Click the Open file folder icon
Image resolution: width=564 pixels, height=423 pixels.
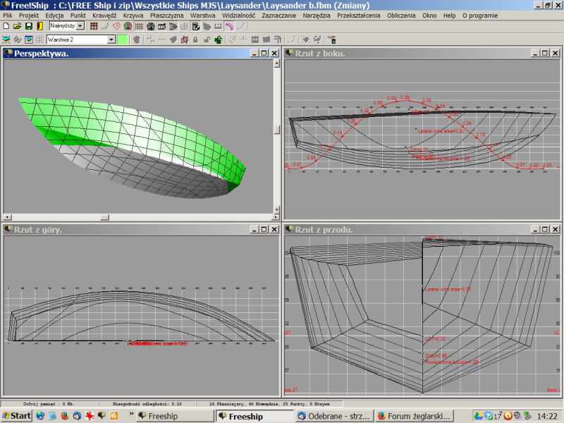point(18,26)
